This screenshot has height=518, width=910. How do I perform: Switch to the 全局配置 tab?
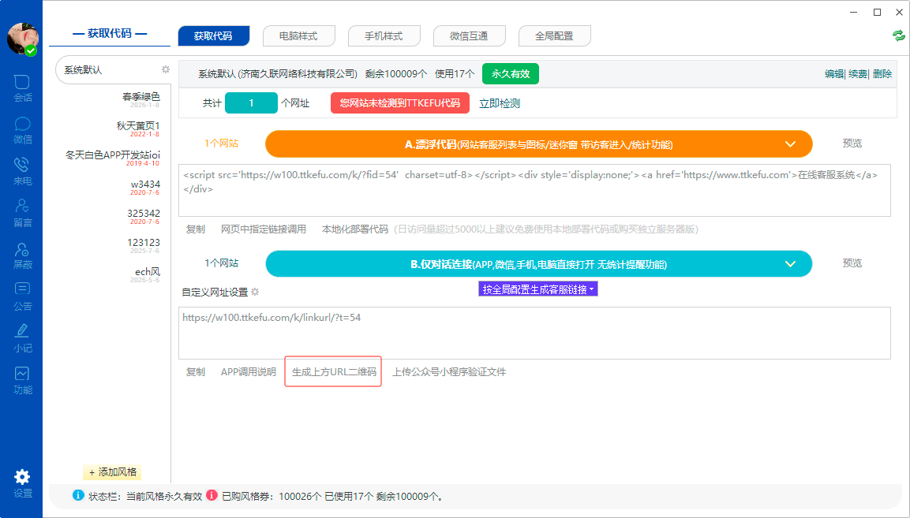[x=554, y=36]
